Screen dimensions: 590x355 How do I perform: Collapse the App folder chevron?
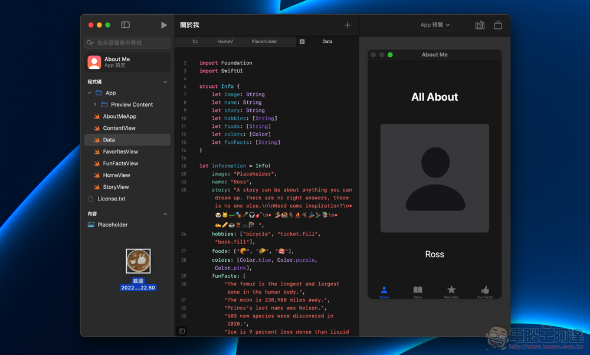point(90,93)
